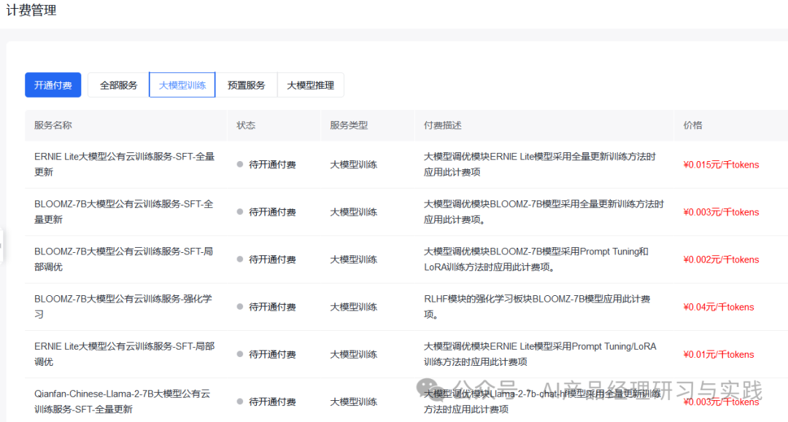Select ERNIE Lite SFT-局部调优 service name
Image resolution: width=788 pixels, height=422 pixels.
125,353
